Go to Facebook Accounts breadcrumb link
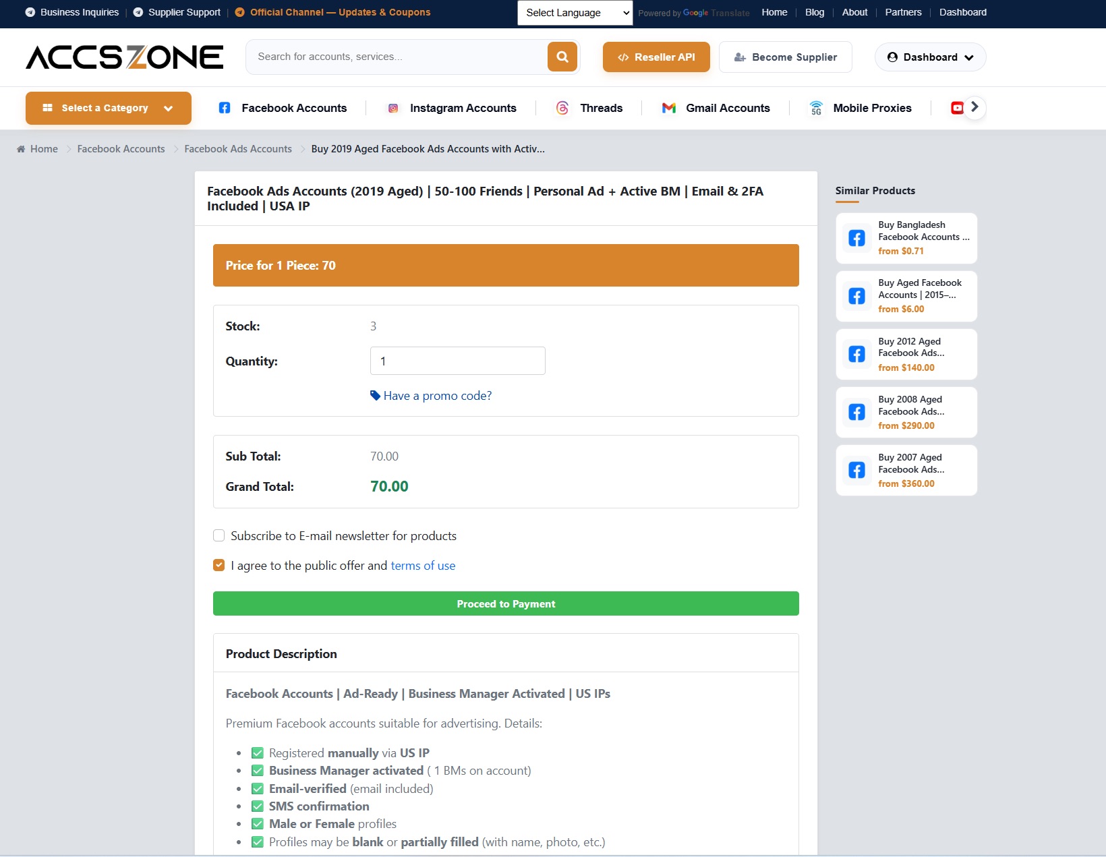The width and height of the screenshot is (1106, 857). point(121,149)
